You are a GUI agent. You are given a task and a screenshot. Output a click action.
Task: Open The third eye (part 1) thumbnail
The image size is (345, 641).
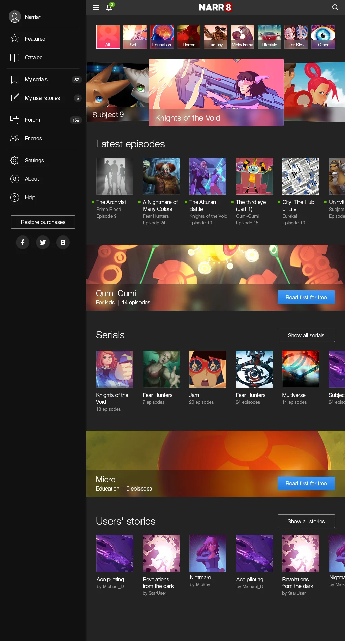tap(254, 176)
